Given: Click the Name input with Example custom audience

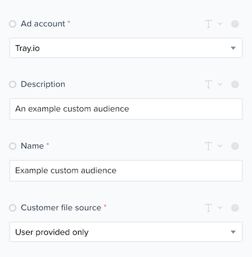Looking at the screenshot, I should pyautogui.click(x=126, y=171).
